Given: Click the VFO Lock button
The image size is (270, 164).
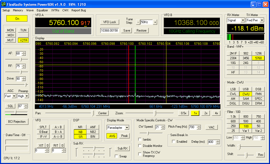Looking at the screenshot, I should 109,22.
